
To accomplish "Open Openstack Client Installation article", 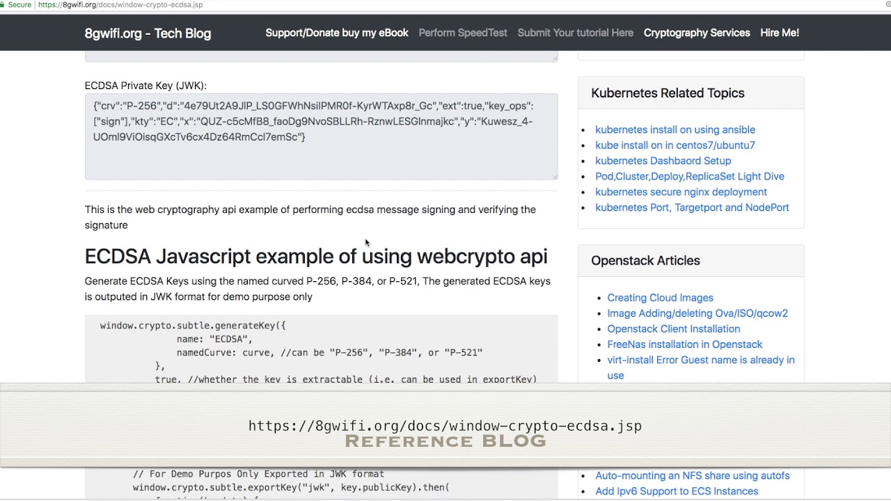I will (x=674, y=328).
